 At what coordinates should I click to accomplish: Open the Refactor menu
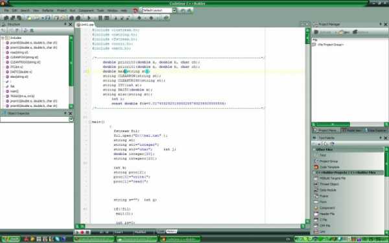click(x=48, y=10)
